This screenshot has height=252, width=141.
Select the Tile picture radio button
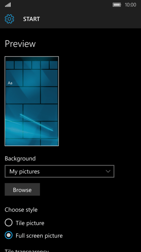pyautogui.click(x=9, y=222)
